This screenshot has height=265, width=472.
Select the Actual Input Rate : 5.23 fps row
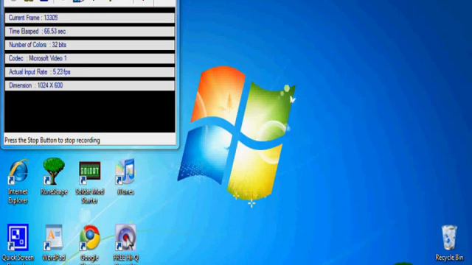pos(89,72)
